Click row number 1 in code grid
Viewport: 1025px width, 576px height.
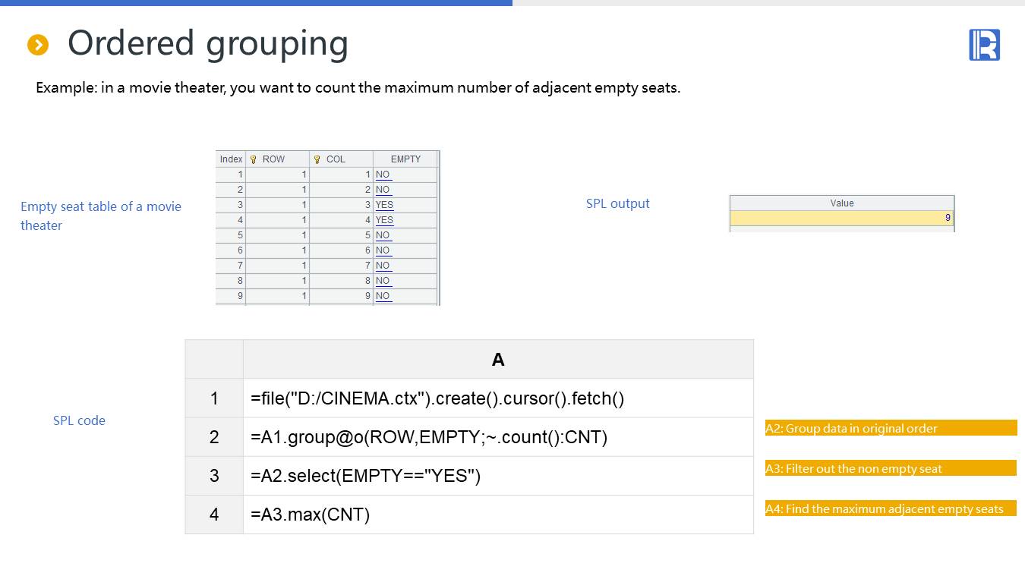pyautogui.click(x=214, y=398)
